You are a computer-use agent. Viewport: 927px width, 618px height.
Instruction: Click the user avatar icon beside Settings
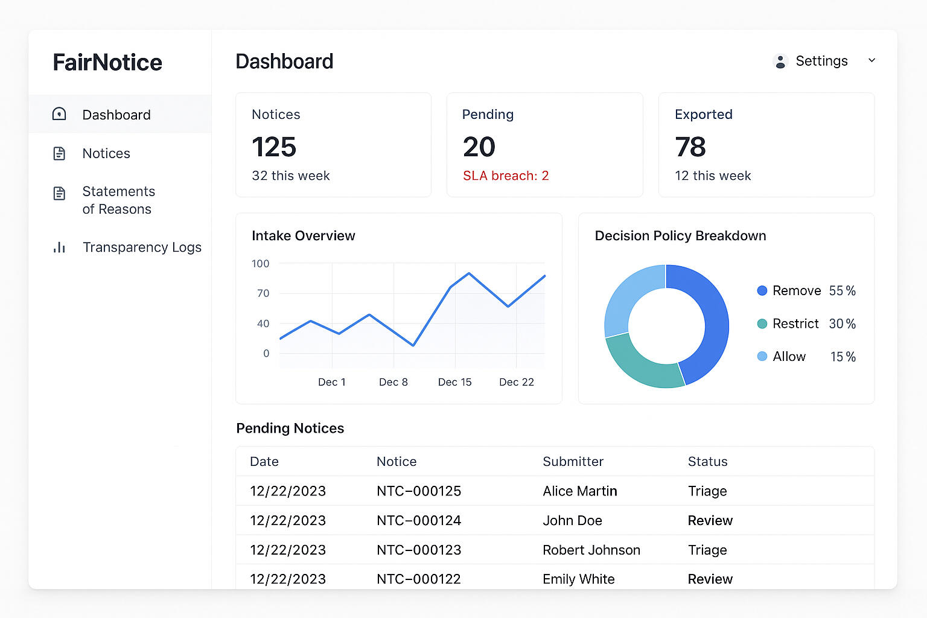[x=780, y=61]
